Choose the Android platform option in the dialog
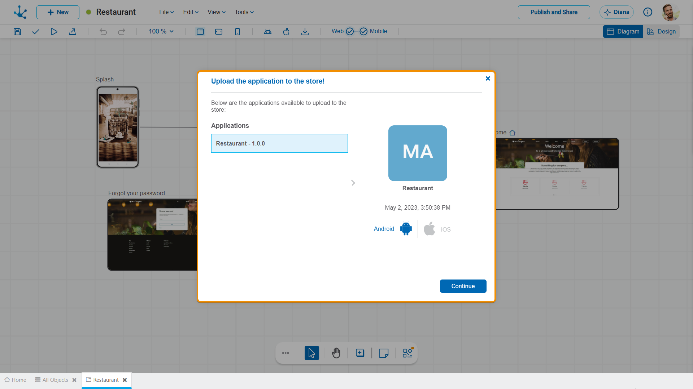693x389 pixels. click(x=393, y=229)
